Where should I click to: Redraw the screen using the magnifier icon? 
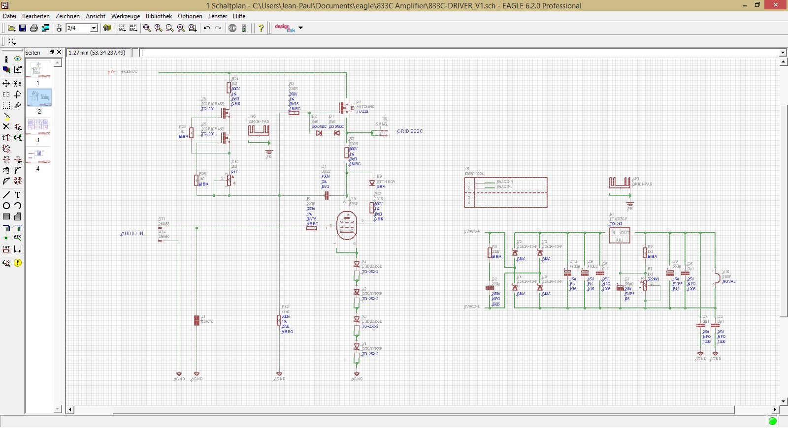(x=181, y=28)
